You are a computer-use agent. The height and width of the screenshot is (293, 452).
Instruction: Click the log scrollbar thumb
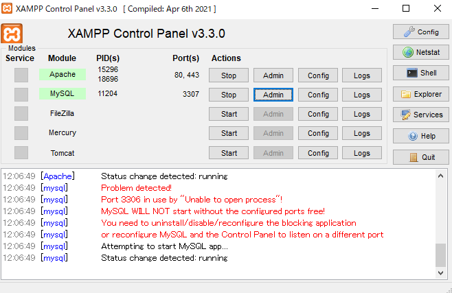pos(440,255)
